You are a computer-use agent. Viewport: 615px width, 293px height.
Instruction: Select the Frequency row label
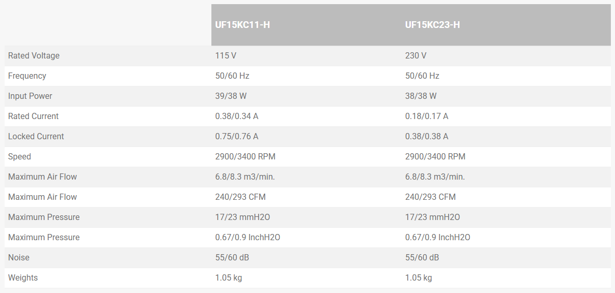pos(27,76)
